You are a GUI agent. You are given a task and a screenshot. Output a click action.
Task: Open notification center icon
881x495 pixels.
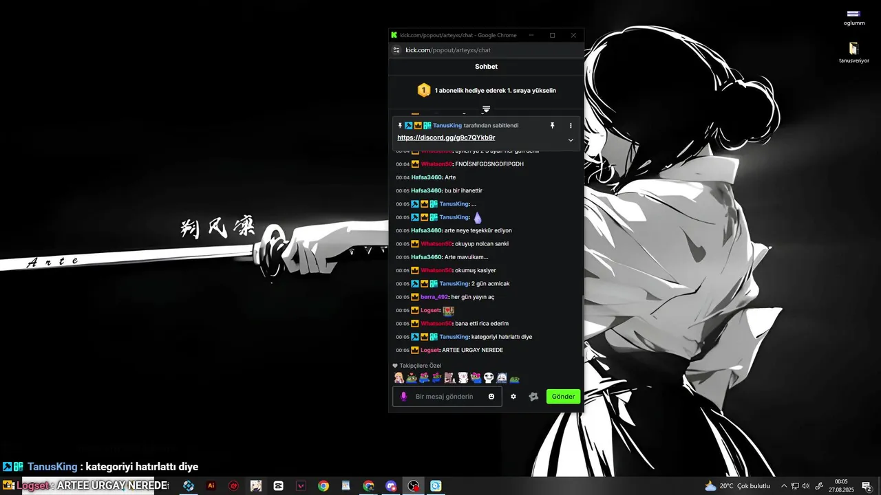[x=867, y=486]
